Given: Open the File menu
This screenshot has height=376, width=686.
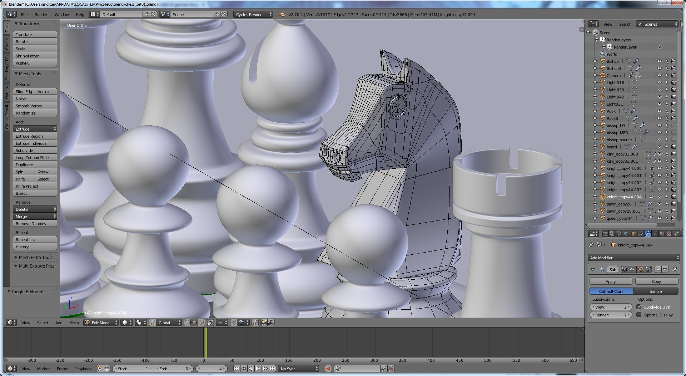Looking at the screenshot, I should pos(24,14).
